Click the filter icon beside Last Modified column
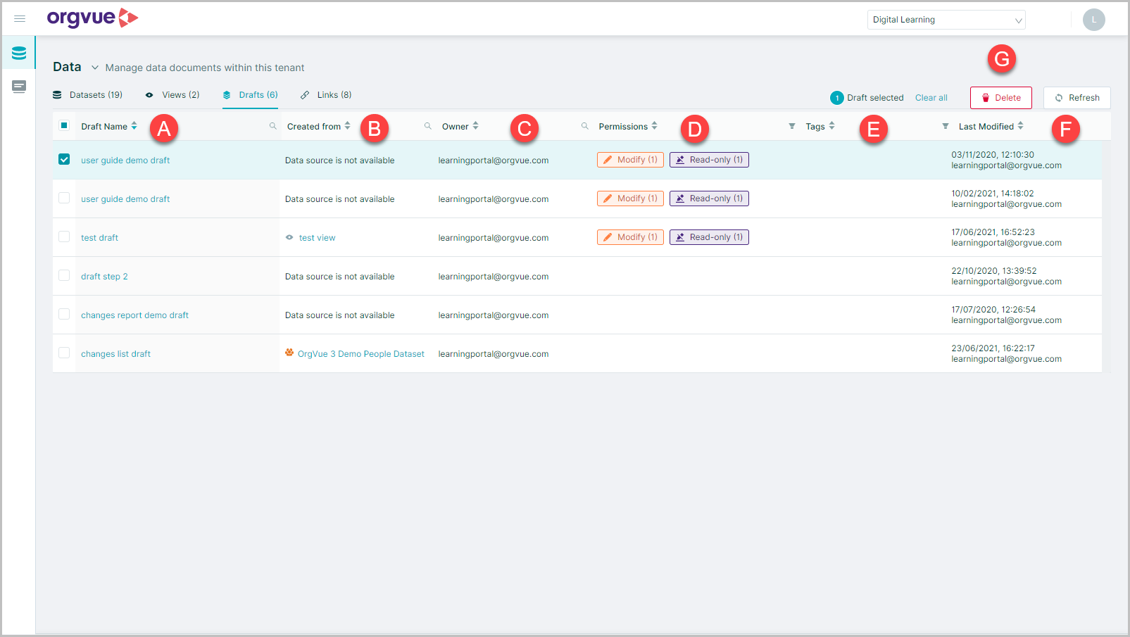The width and height of the screenshot is (1130, 637). click(946, 126)
